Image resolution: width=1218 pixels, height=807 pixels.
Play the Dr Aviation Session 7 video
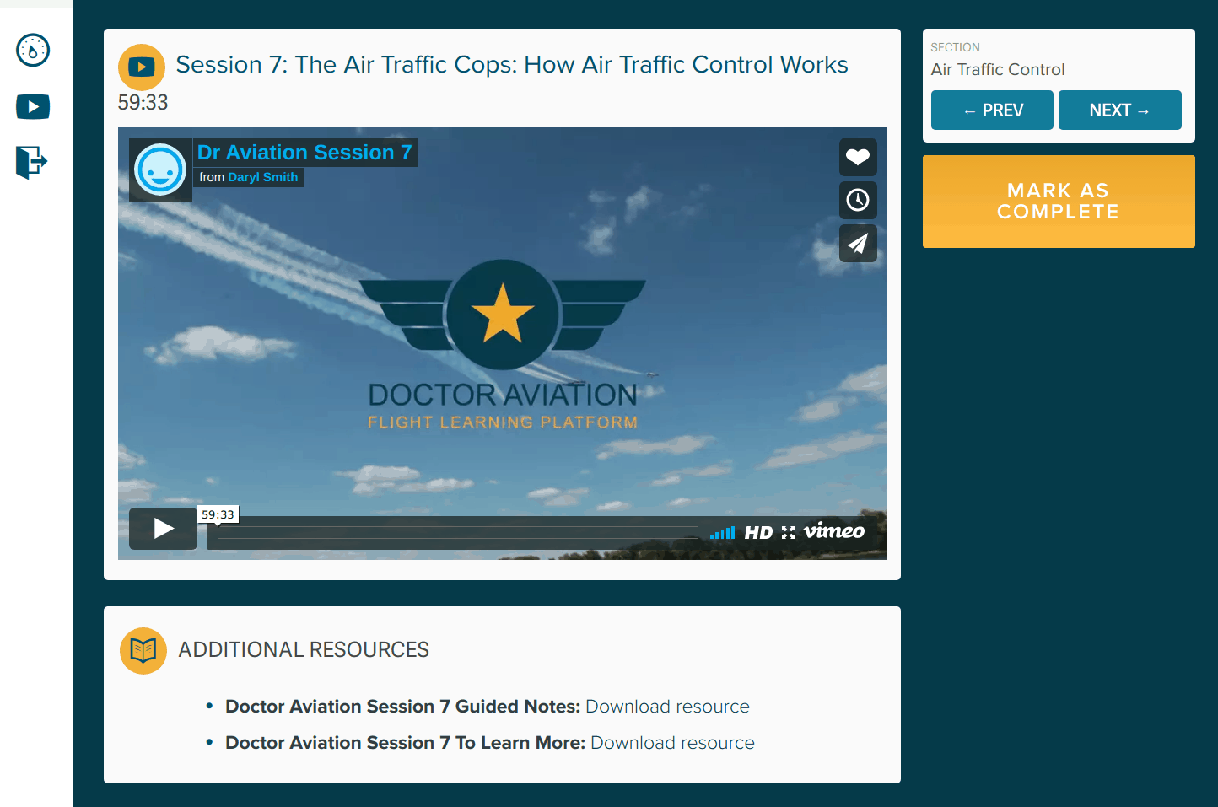coord(164,529)
